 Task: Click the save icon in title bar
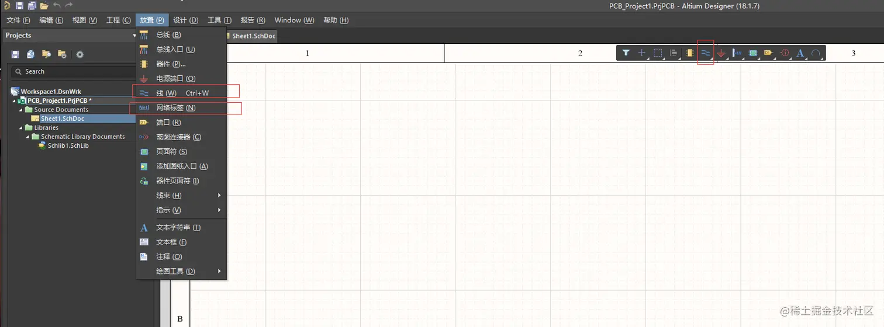[x=19, y=6]
